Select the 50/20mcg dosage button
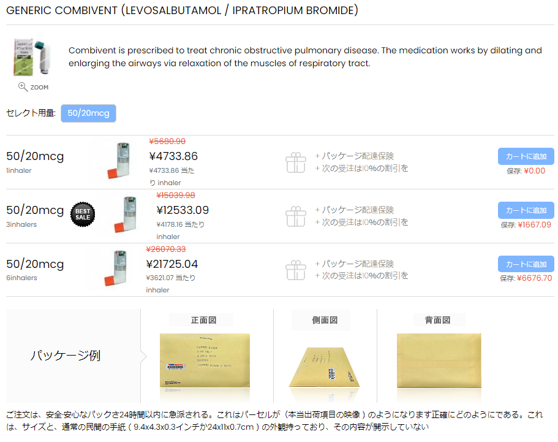 [88, 113]
